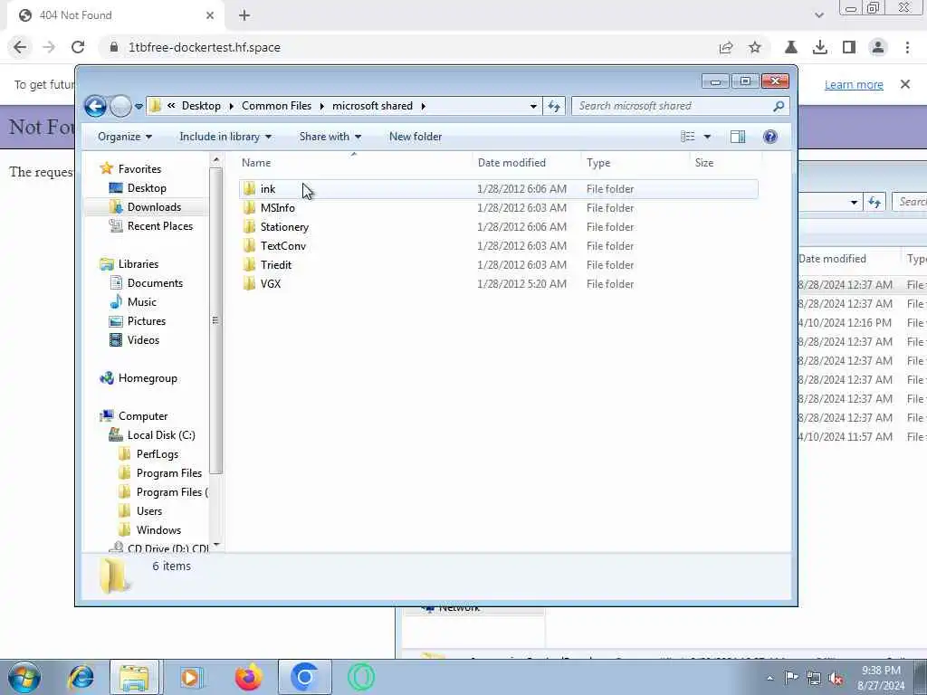The height and width of the screenshot is (695, 927).
Task: Sort by the Type column header
Action: (636, 163)
